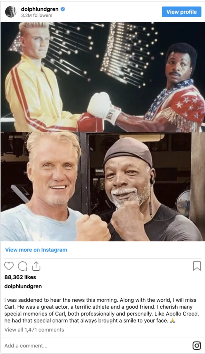This screenshot has height=354, width=205.
Task: Click the 3.2M followers text
Action: point(37,15)
